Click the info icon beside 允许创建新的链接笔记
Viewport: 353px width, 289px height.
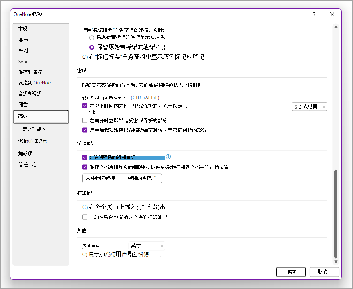coord(168,157)
